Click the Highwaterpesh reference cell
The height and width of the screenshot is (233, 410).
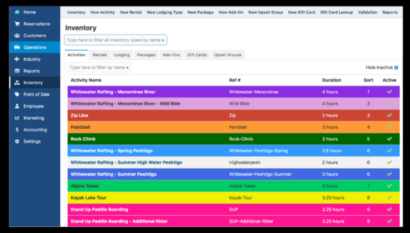point(244,162)
